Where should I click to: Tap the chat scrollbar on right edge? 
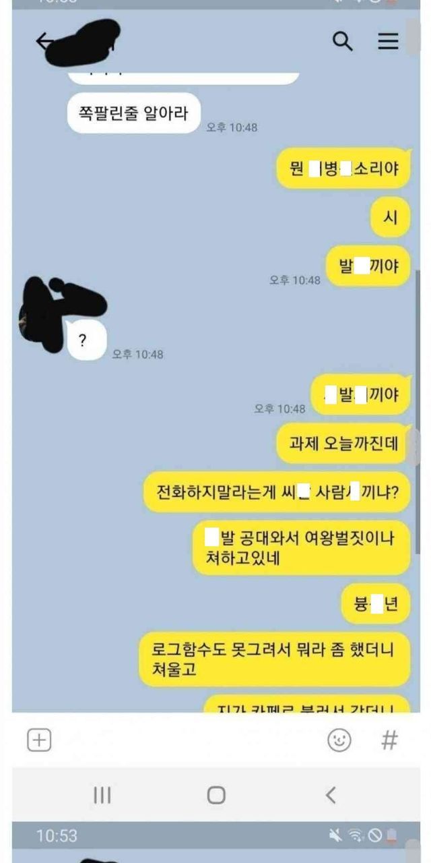417,411
